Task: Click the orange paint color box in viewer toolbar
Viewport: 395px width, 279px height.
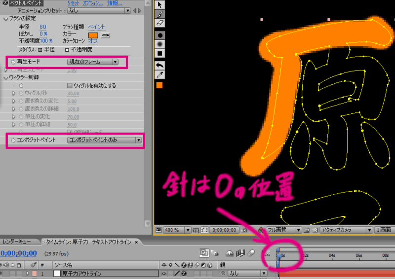Action: click(x=159, y=85)
